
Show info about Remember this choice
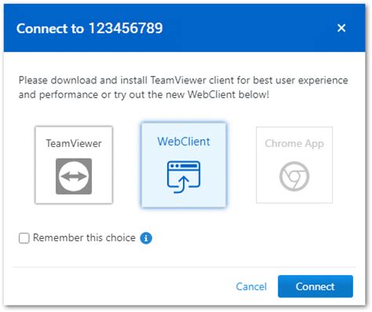(146, 238)
